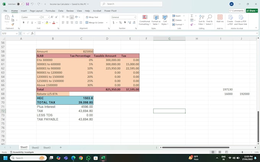The image size is (260, 162).
Task: Open the font name dropdown Calibri
Action: click(x=40, y=17)
